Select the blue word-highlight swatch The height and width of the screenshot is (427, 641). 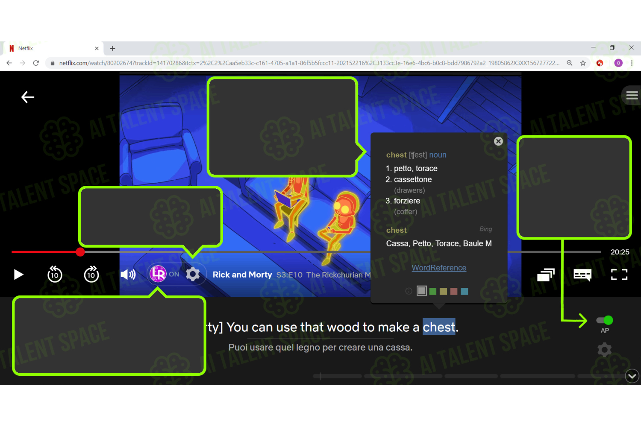pos(465,291)
